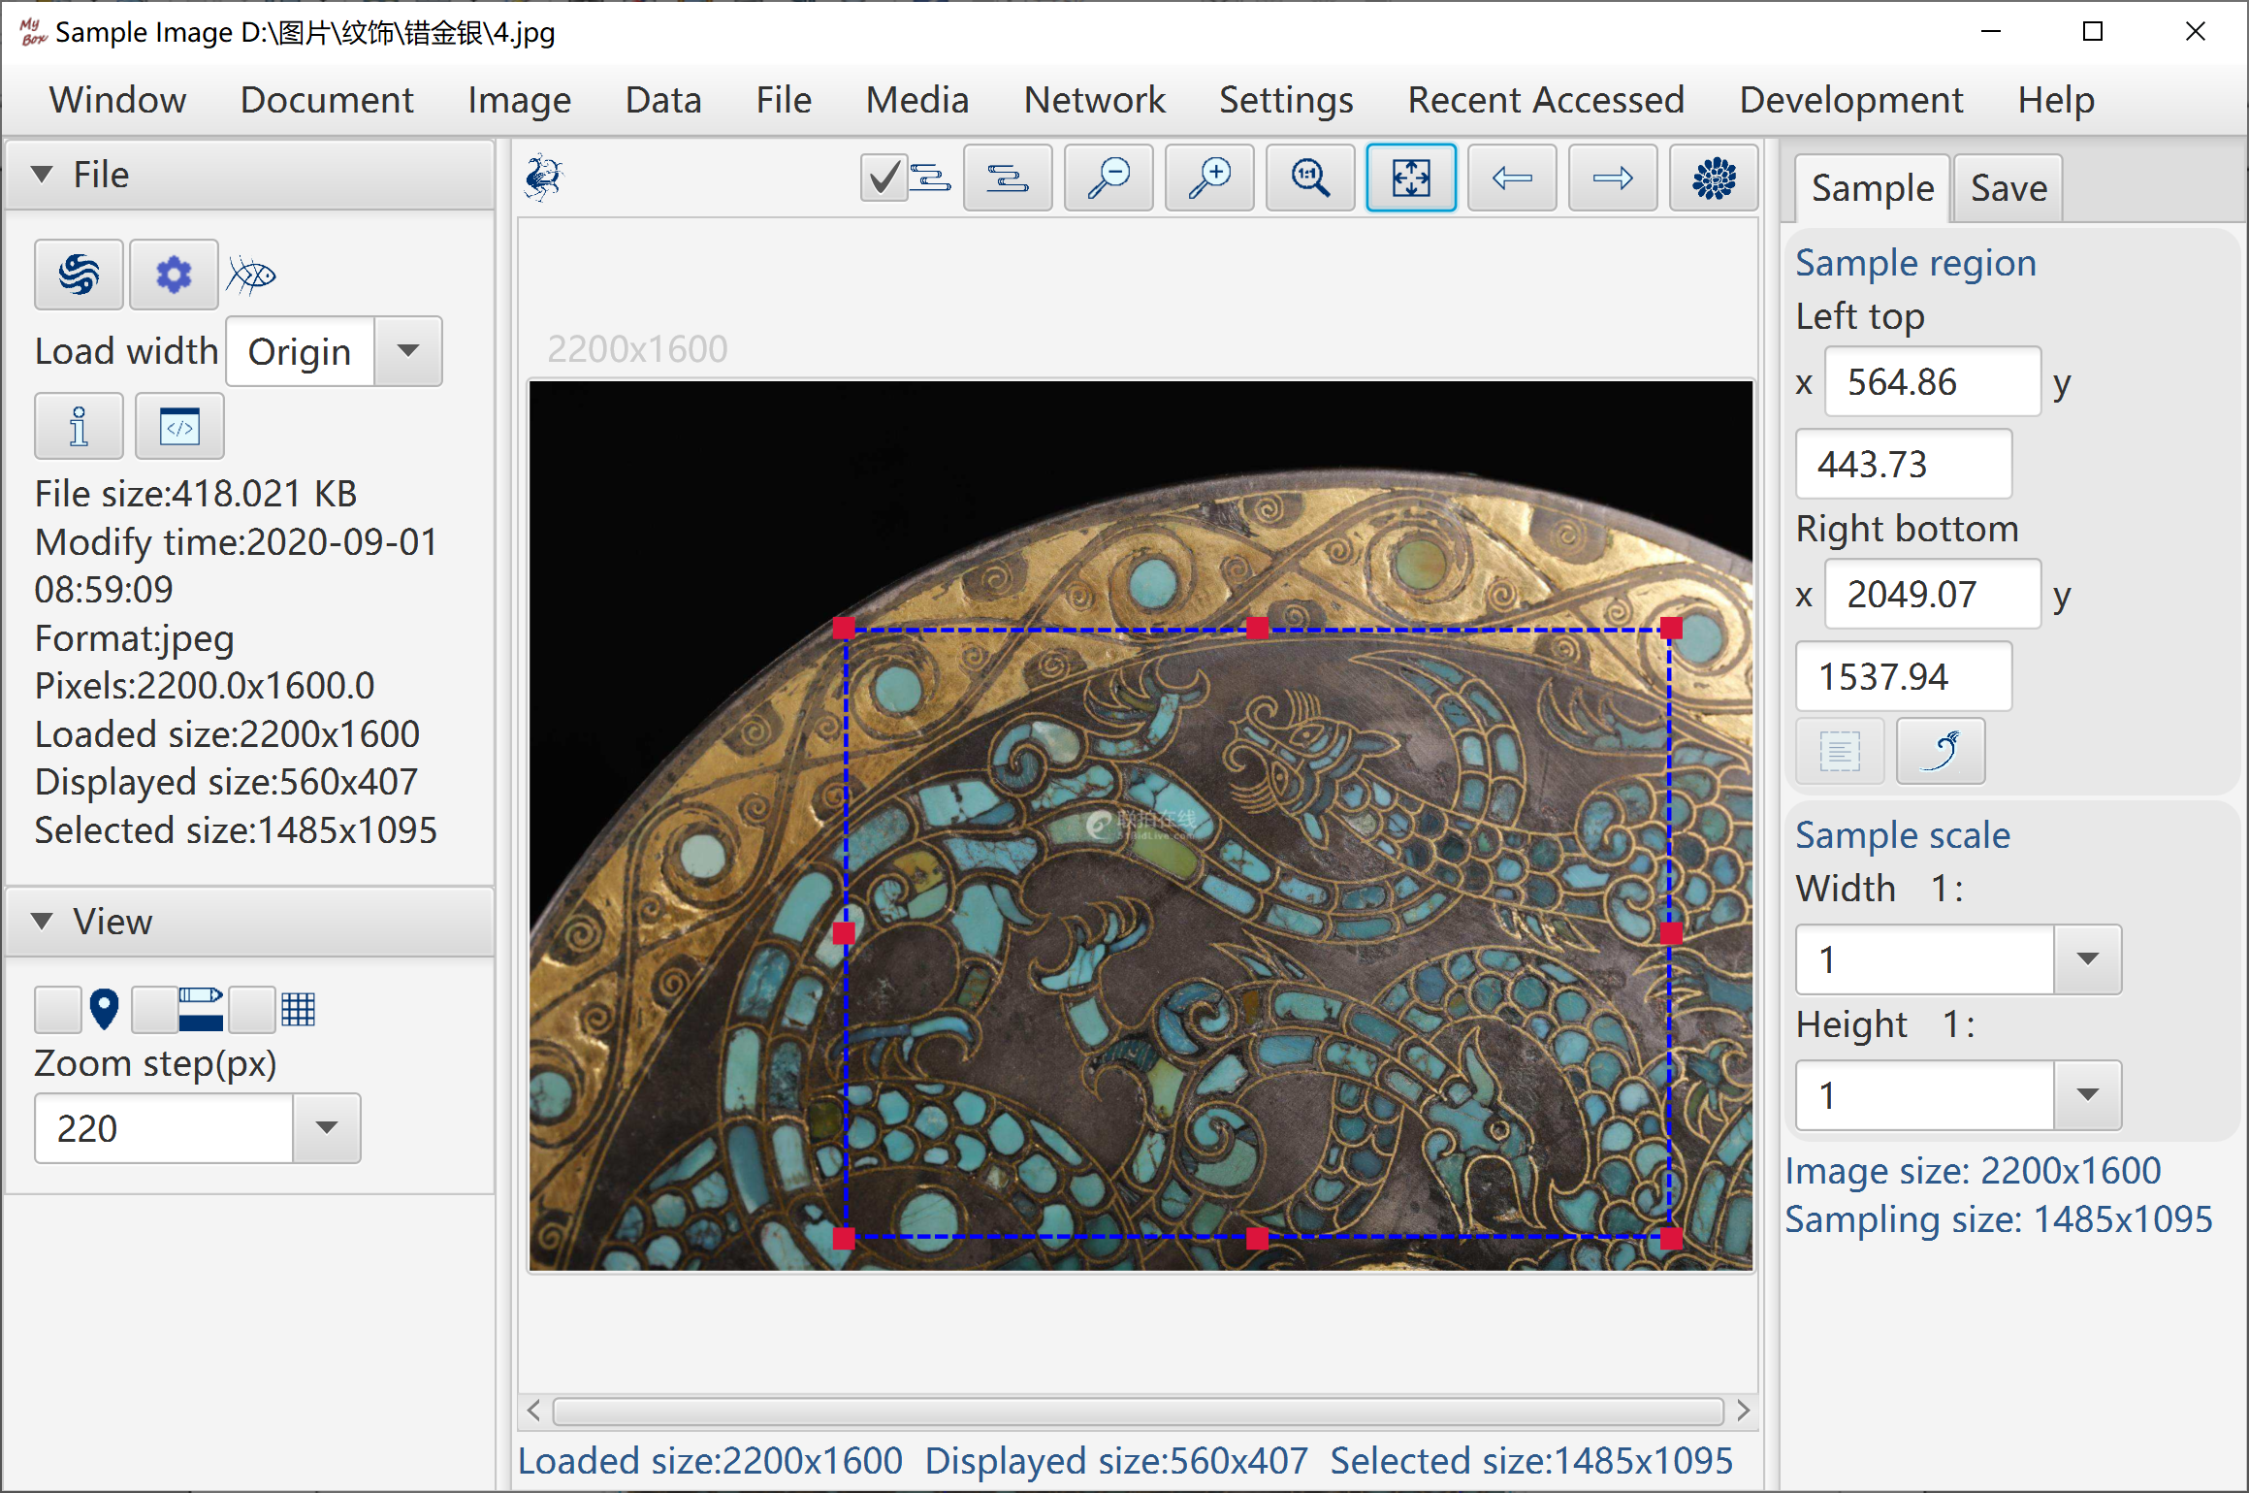Viewport: 2249px width, 1493px height.
Task: Toggle the fit-to-pane button
Action: tap(1411, 179)
